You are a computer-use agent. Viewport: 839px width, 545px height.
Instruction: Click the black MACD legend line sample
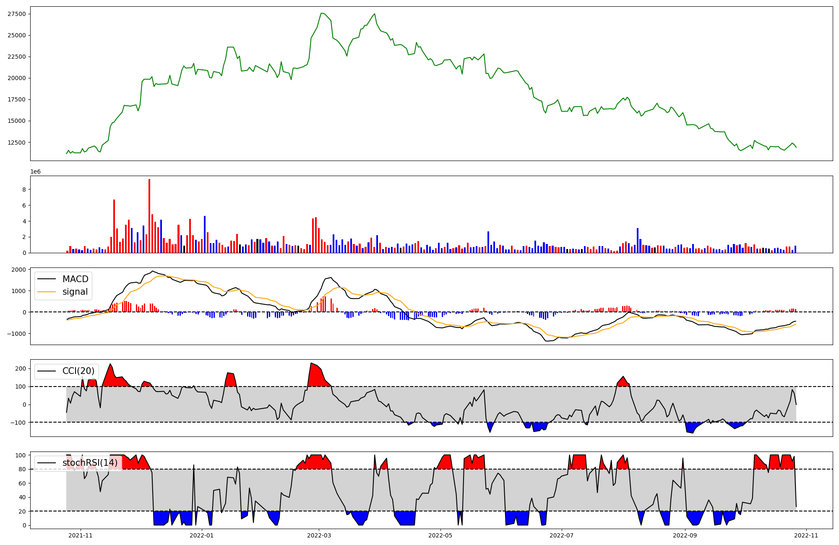47,279
